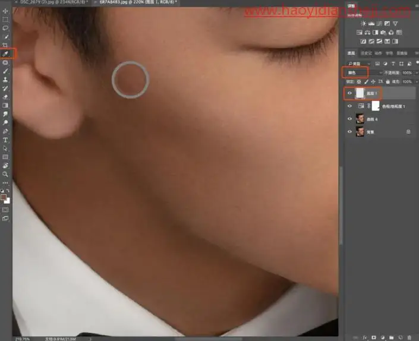Click the 色相/饱和度 1 layer mask thumbnail
This screenshot has height=341, width=419.
point(376,106)
